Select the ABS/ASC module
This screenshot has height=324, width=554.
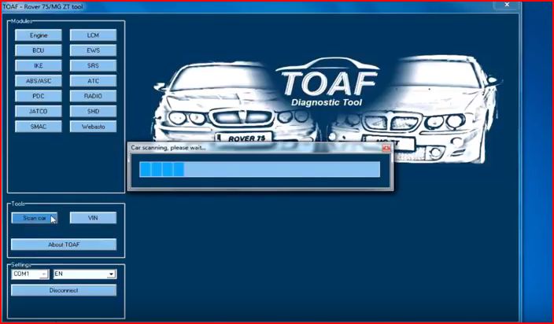38,81
